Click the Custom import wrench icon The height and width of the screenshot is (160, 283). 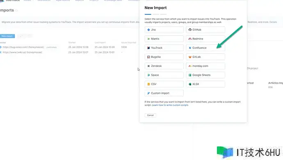click(x=148, y=93)
